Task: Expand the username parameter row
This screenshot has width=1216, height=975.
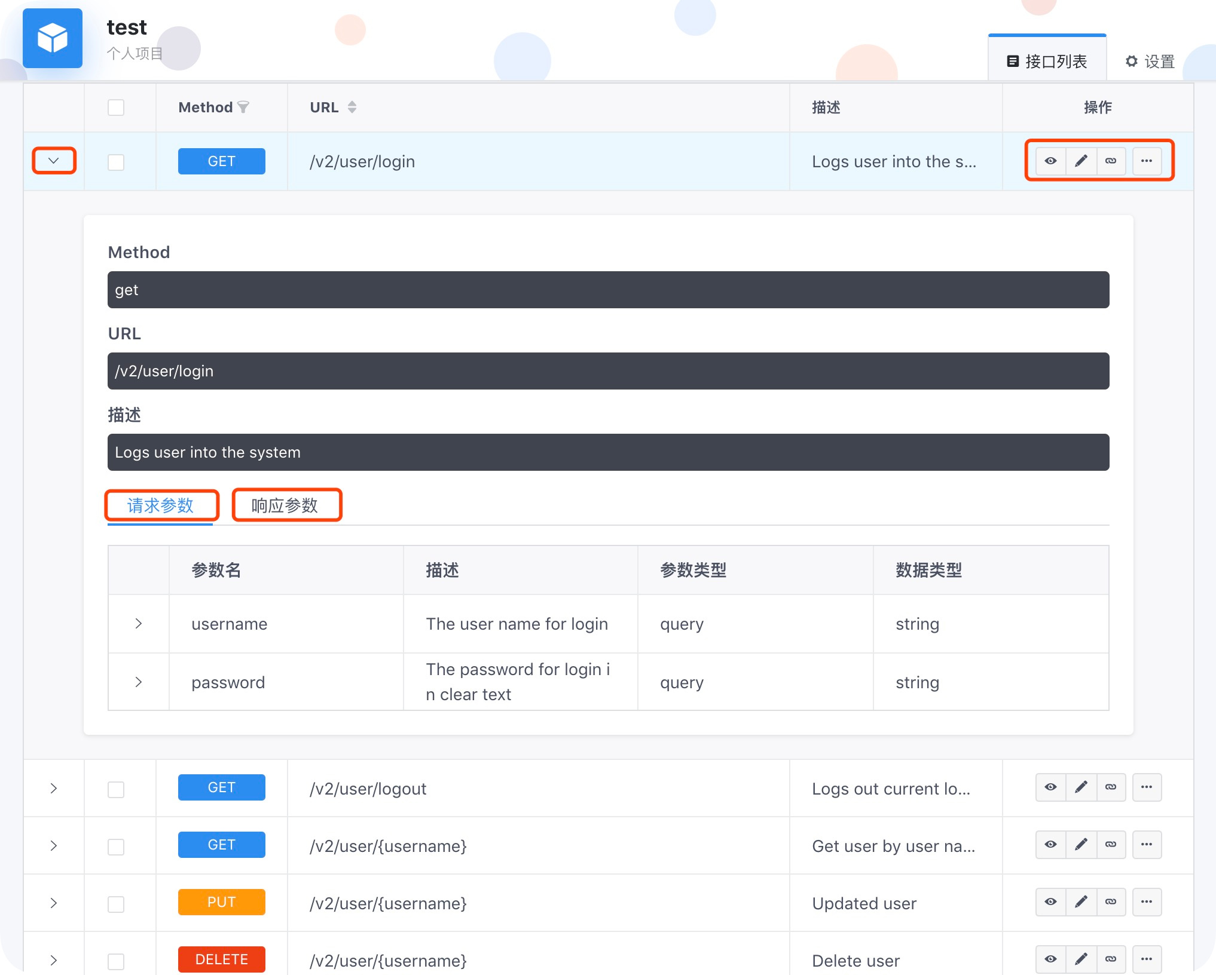Action: tap(138, 624)
